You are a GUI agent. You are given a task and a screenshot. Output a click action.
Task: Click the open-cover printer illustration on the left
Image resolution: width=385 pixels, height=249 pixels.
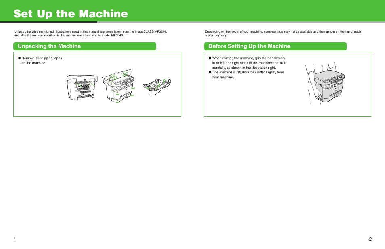click(x=82, y=87)
